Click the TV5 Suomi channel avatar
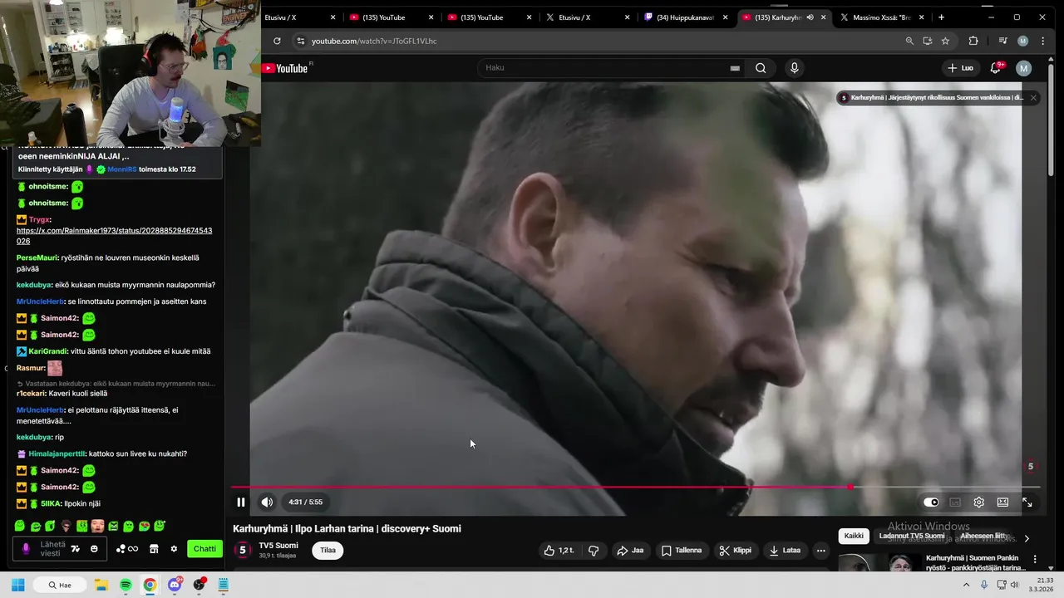The height and width of the screenshot is (598, 1064). pos(243,550)
